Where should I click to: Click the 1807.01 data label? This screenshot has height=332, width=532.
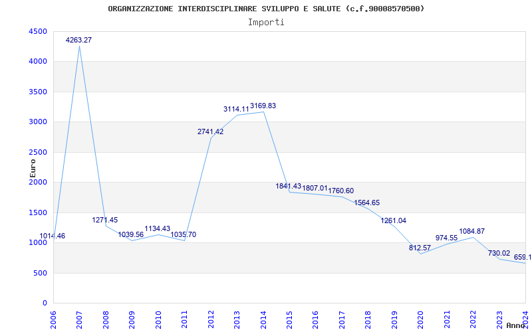point(315,188)
